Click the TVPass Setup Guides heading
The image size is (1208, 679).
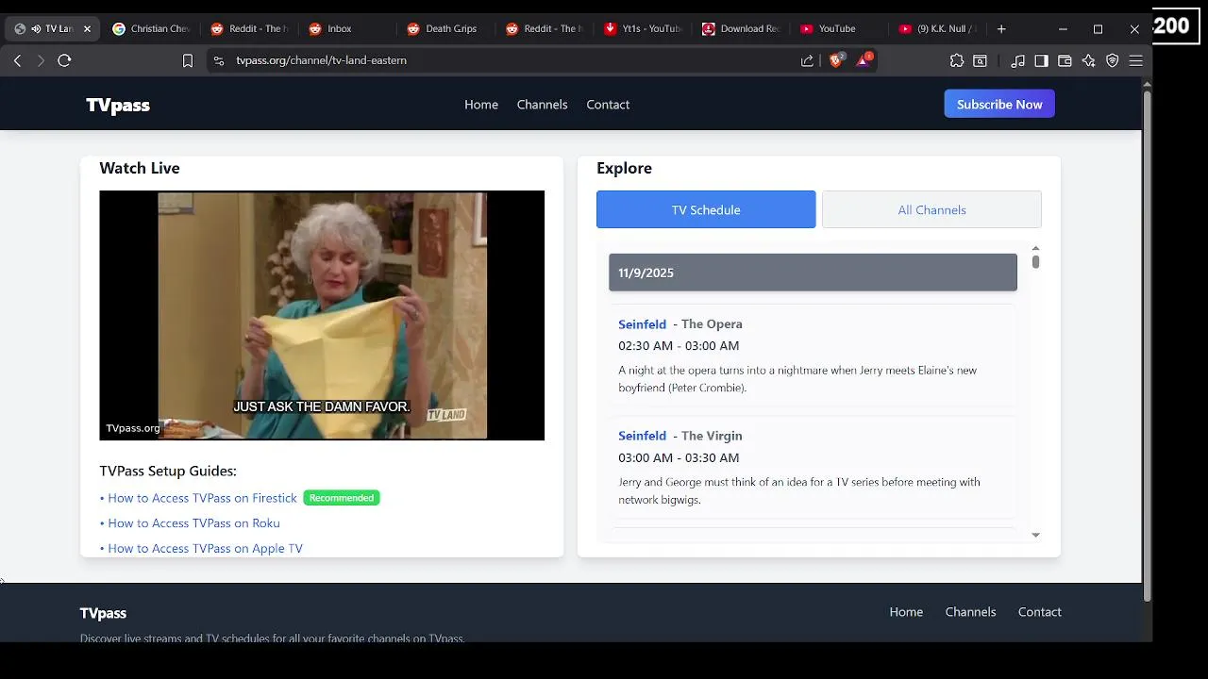(x=168, y=471)
